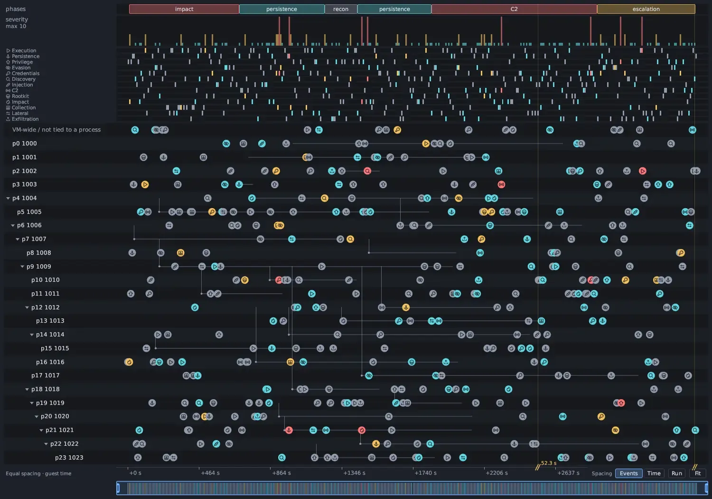Viewport: 712px width, 499px height.
Task: Click yellow execution play icon in p3 1003 row
Action: (145, 184)
